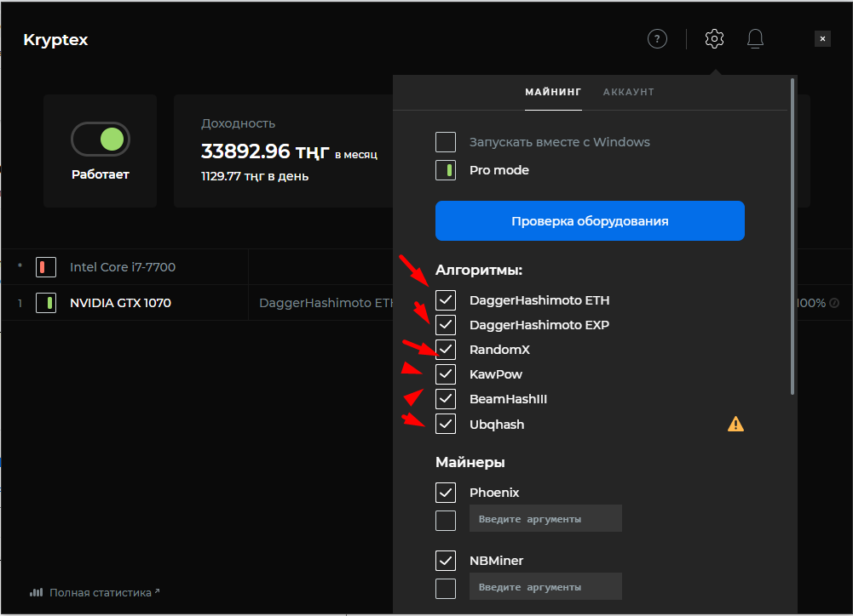This screenshot has height=616, width=853.
Task: Click the info icon next to 100%
Action: coord(834,303)
